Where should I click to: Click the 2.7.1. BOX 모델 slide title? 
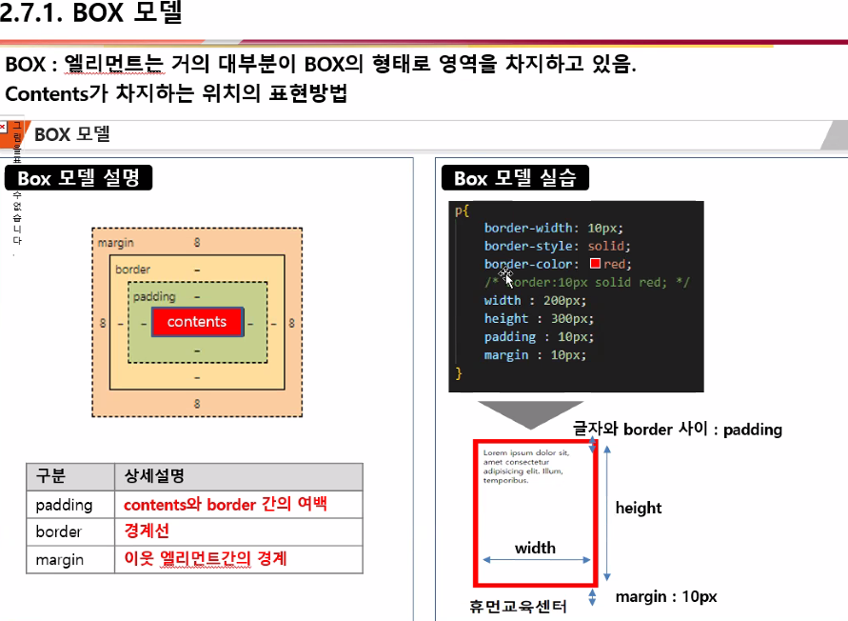pos(90,15)
